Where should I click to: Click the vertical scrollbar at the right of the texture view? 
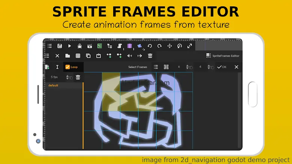tap(240, 110)
